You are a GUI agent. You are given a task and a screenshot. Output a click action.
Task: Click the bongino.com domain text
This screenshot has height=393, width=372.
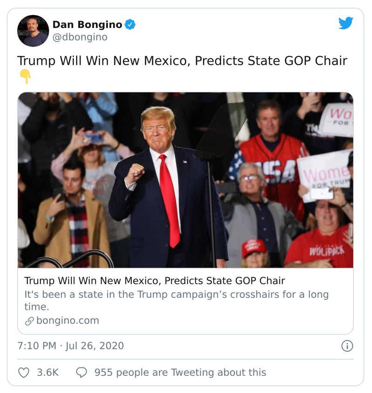[x=68, y=321]
